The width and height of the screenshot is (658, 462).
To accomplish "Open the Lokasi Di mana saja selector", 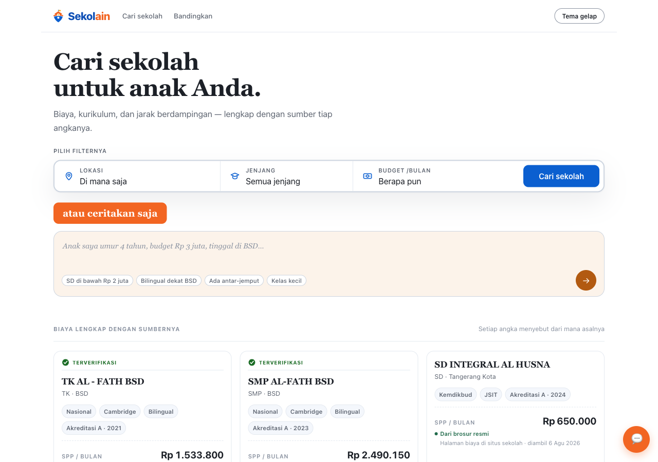I will 137,176.
